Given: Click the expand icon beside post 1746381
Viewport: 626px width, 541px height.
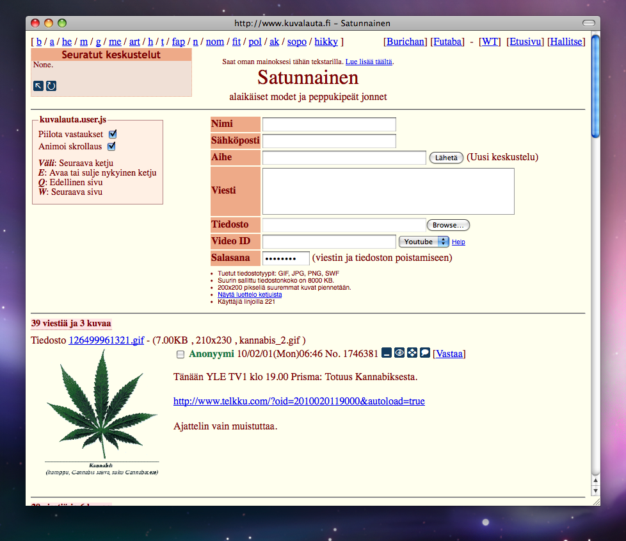Looking at the screenshot, I should click(x=412, y=353).
